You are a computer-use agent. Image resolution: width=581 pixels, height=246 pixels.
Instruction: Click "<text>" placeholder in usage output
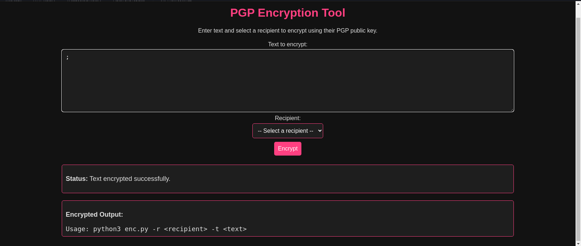[235, 229]
